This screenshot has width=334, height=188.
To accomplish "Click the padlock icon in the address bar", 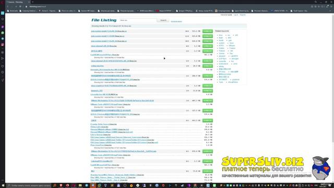I will coord(27,6).
